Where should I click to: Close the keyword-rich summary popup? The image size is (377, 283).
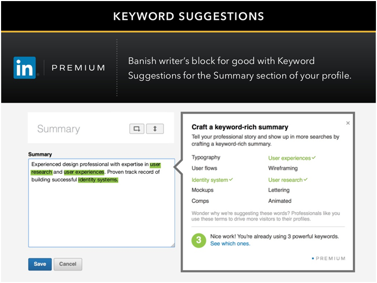click(x=347, y=123)
